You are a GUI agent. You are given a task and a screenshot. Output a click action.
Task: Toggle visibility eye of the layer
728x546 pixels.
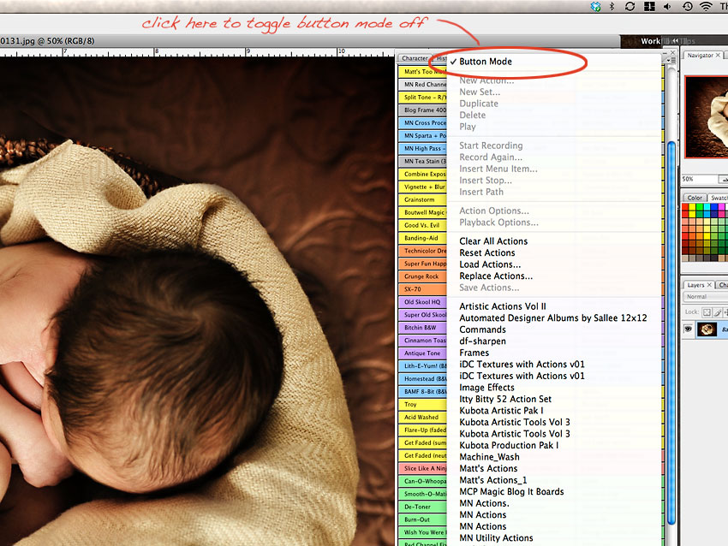pos(688,329)
